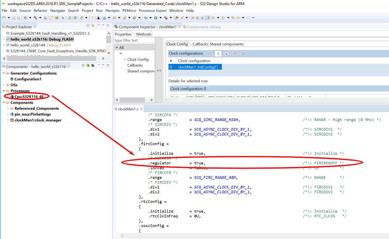Open dropdown next to the New icon
Viewport: 389px width, 239px height.
tap(9, 18)
